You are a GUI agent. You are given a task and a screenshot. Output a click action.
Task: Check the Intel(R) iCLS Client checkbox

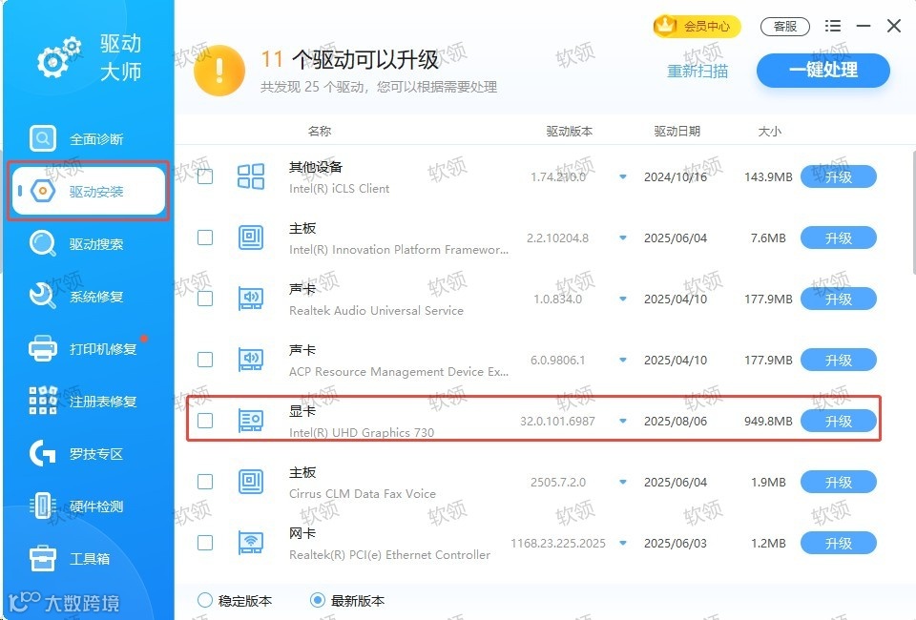[x=205, y=176]
